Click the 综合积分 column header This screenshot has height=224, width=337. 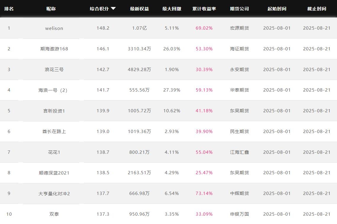(x=99, y=9)
